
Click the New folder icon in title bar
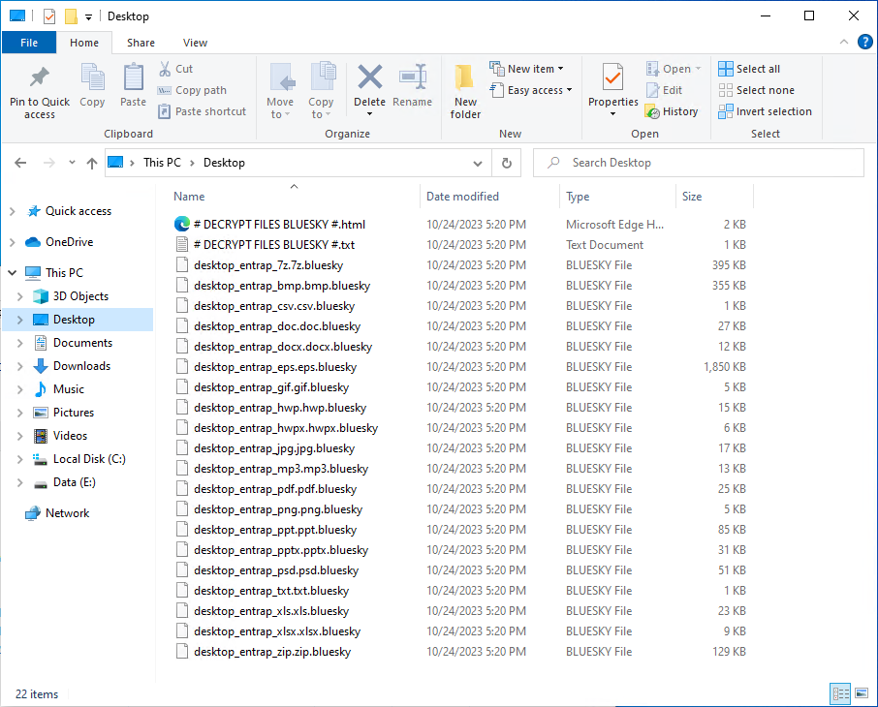coord(71,16)
